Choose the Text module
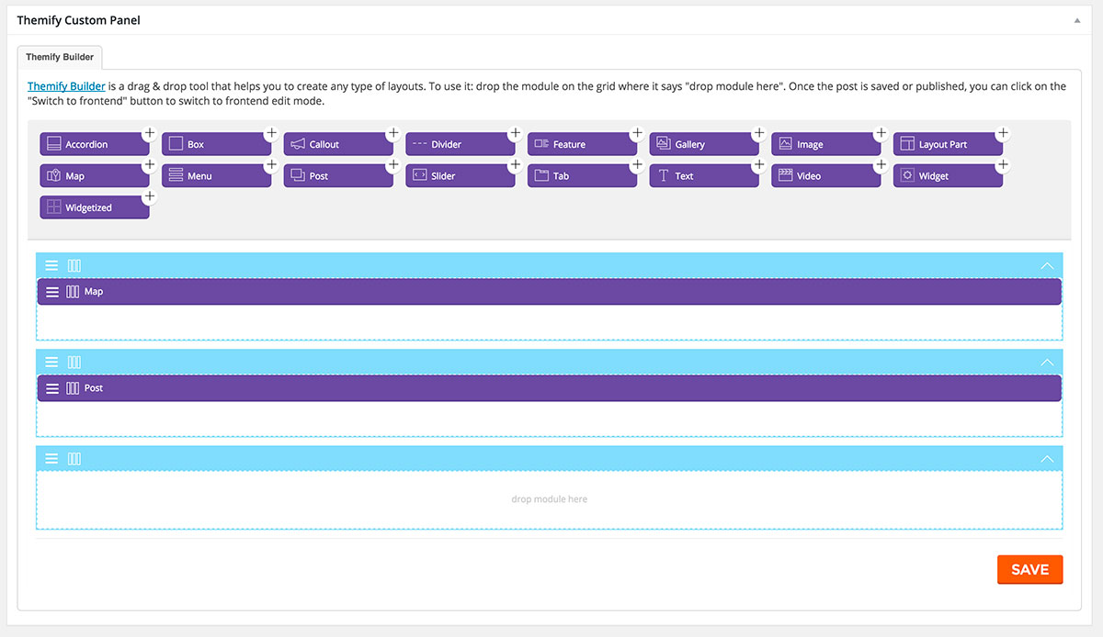 tap(704, 175)
